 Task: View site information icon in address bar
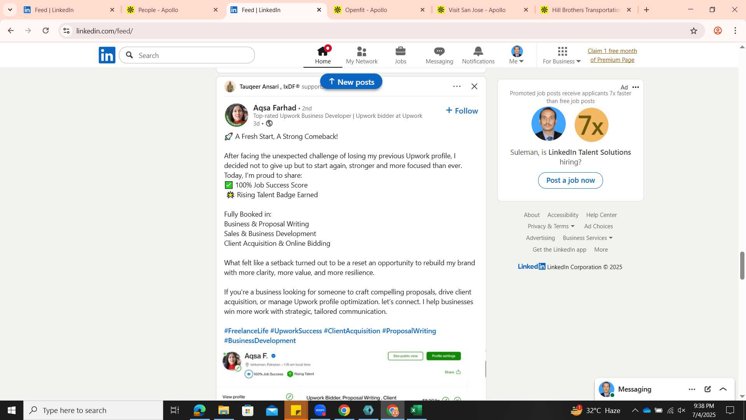(66, 31)
